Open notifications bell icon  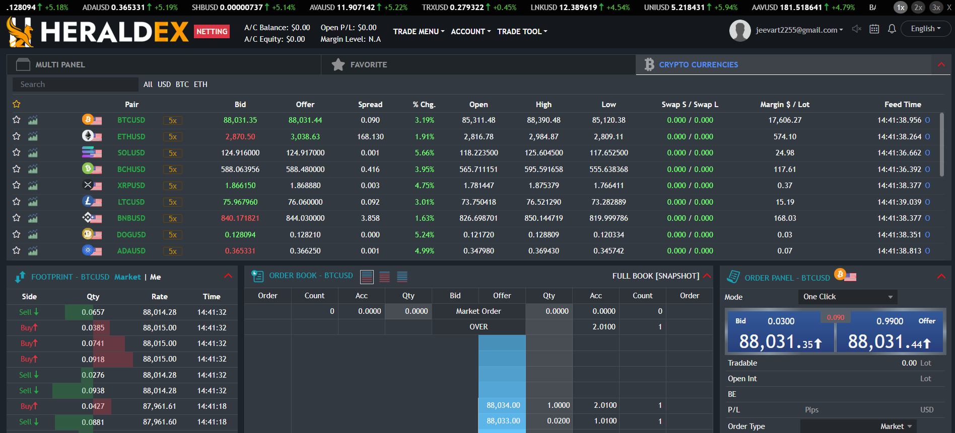[892, 29]
